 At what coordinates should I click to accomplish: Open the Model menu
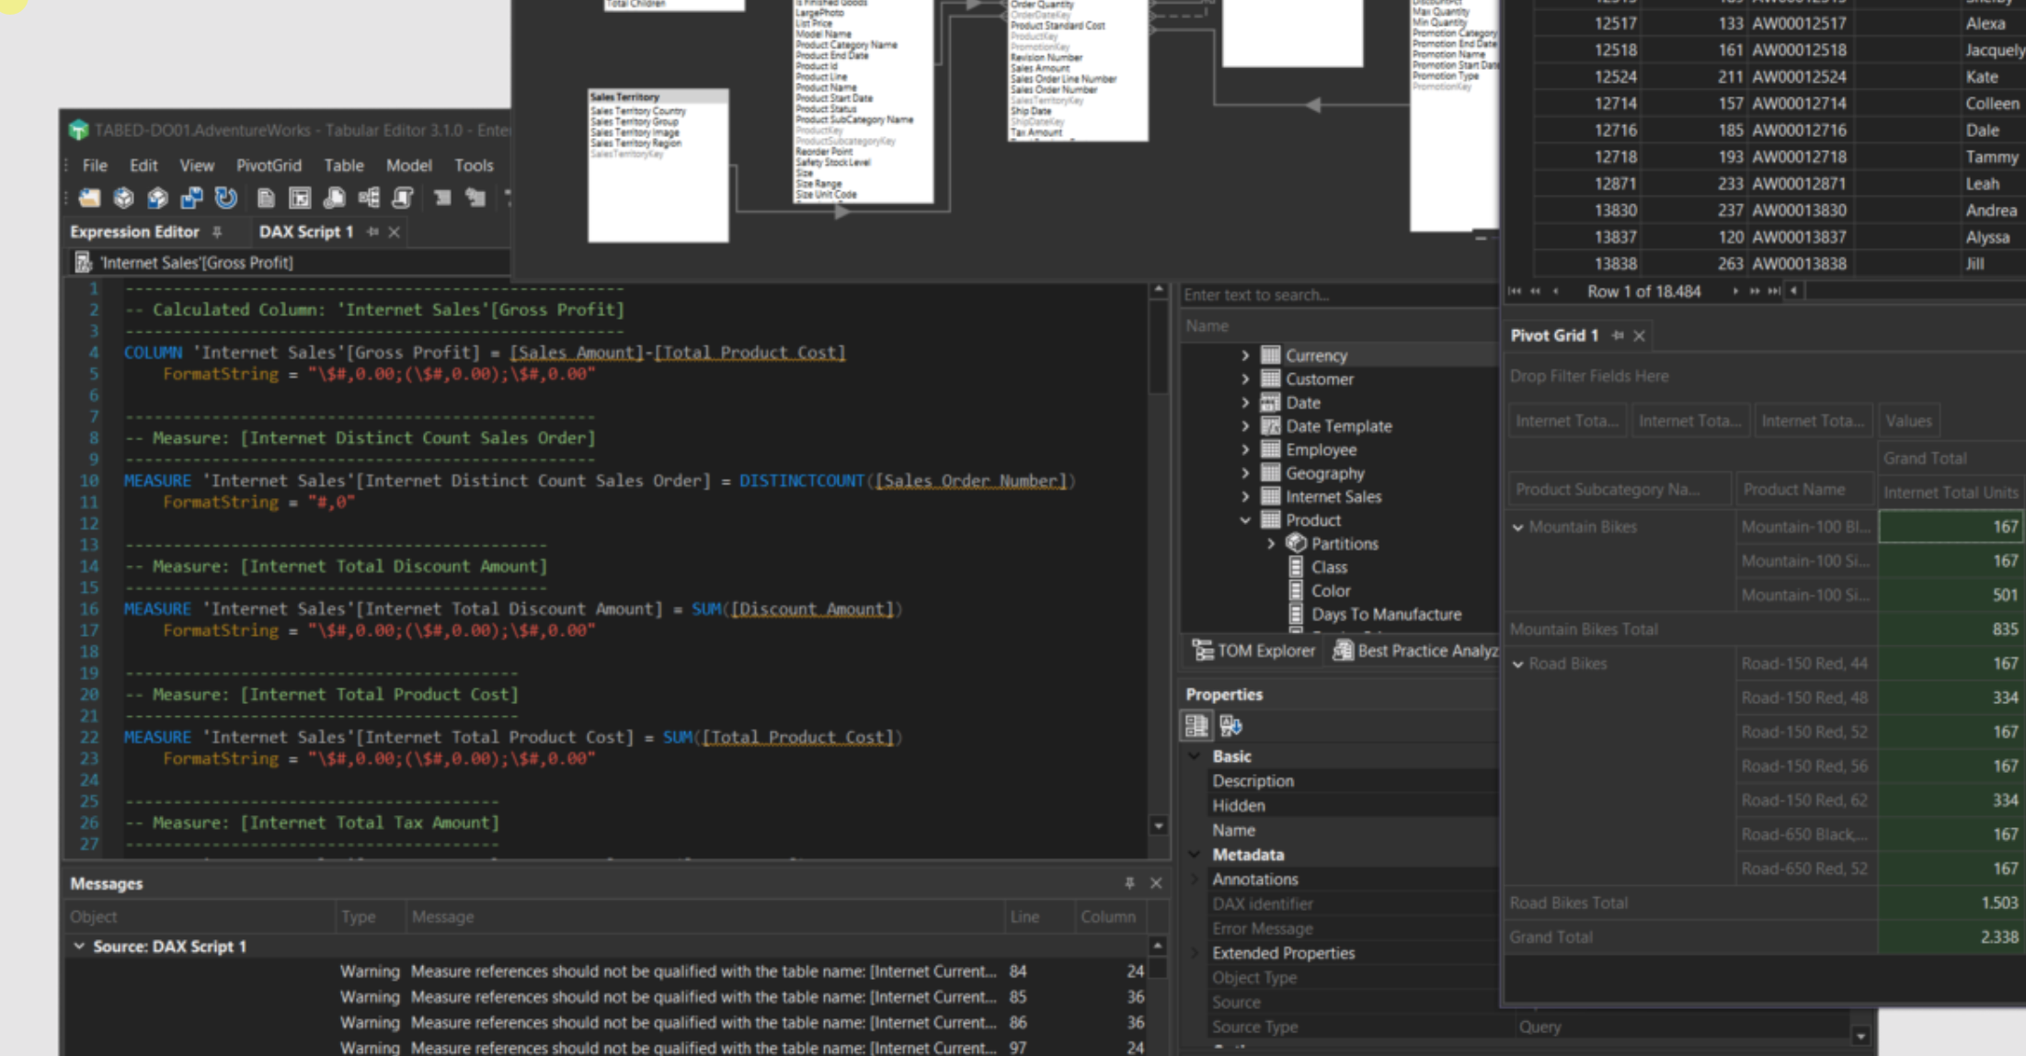409,165
